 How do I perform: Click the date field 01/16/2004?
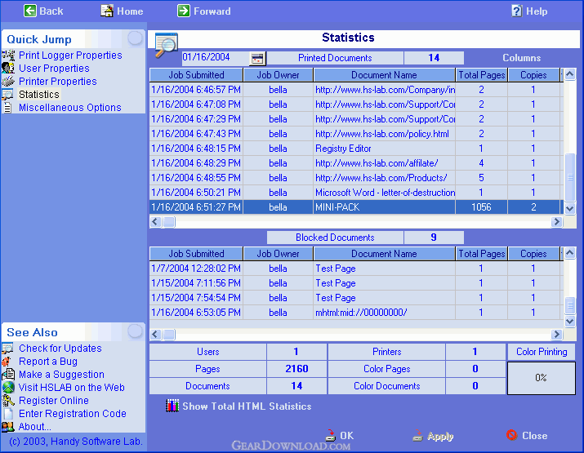pyautogui.click(x=216, y=57)
